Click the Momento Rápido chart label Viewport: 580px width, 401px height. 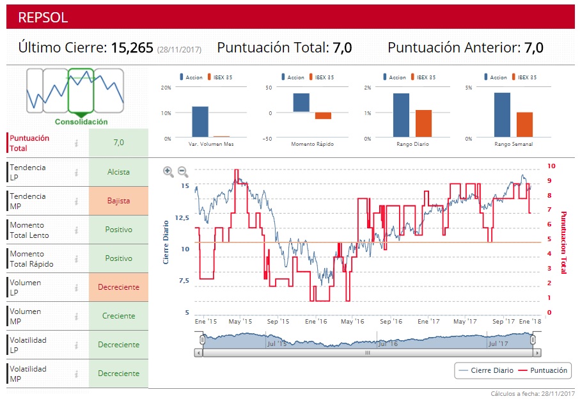pyautogui.click(x=312, y=144)
